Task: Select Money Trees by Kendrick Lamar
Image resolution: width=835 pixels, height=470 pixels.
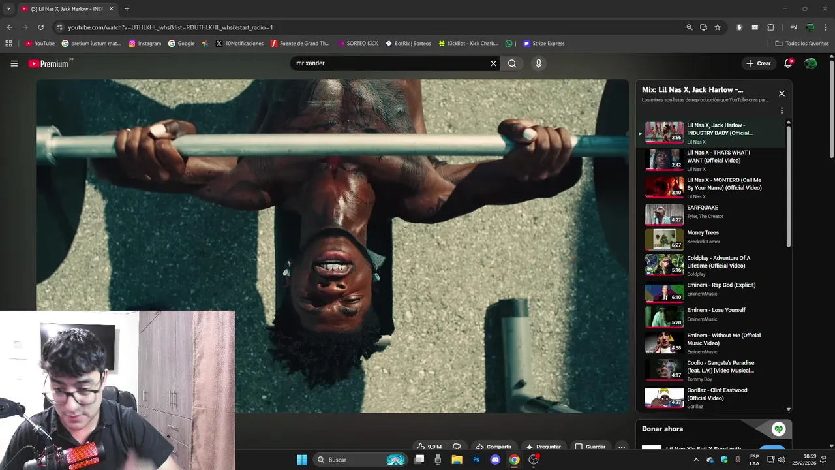Action: (x=711, y=240)
